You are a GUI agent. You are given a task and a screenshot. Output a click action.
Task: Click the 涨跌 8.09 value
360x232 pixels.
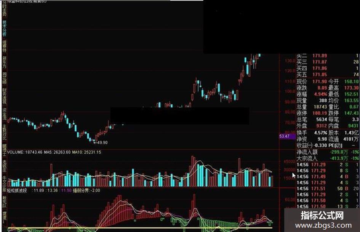coord(322,88)
